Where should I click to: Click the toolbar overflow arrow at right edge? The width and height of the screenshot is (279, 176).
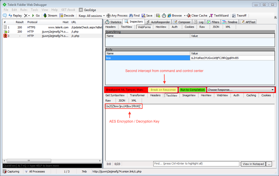(275, 17)
